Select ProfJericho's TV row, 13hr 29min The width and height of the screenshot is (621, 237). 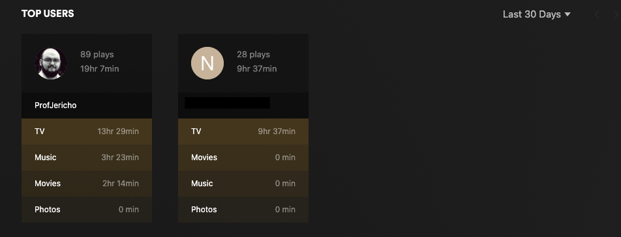(x=87, y=131)
